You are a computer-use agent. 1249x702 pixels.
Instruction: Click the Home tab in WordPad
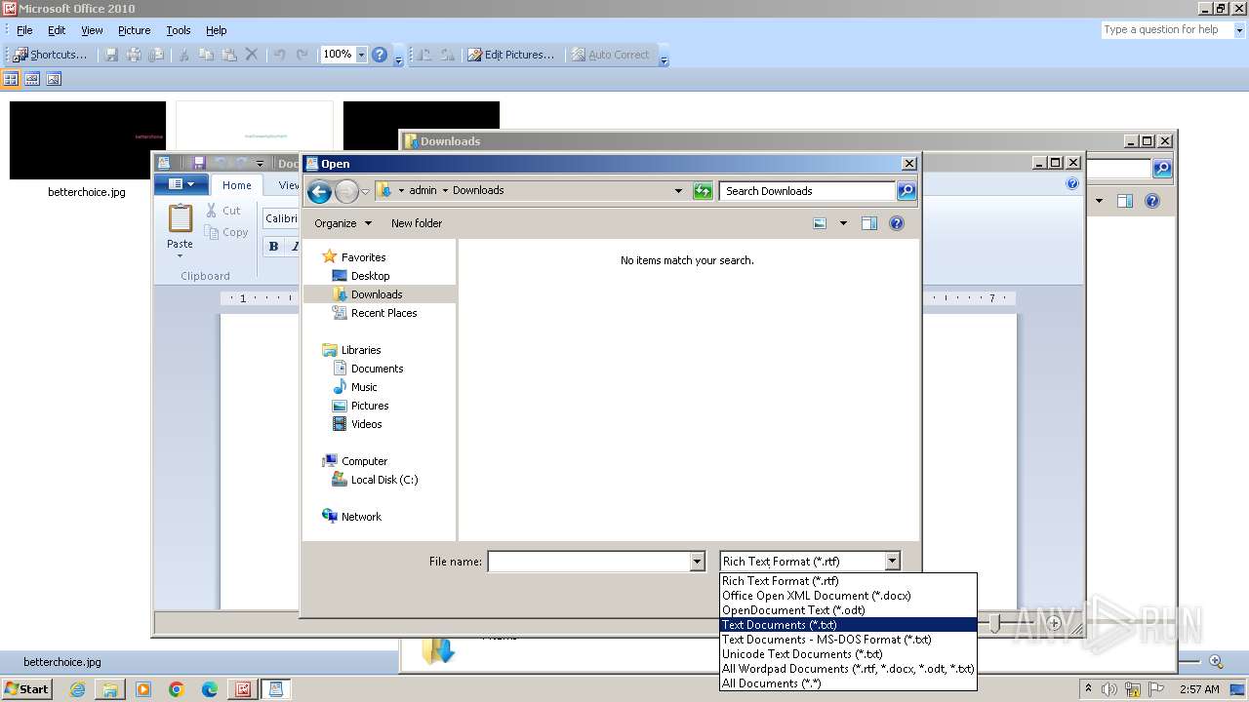coord(236,185)
